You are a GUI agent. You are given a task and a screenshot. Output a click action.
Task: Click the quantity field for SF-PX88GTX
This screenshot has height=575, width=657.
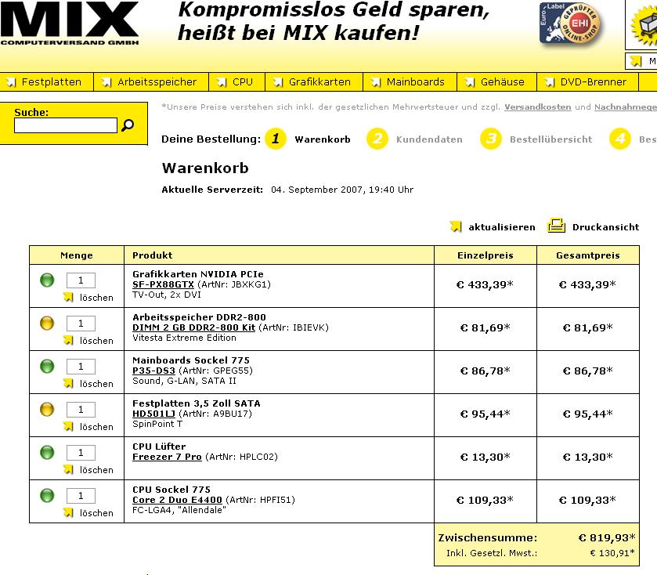(81, 280)
